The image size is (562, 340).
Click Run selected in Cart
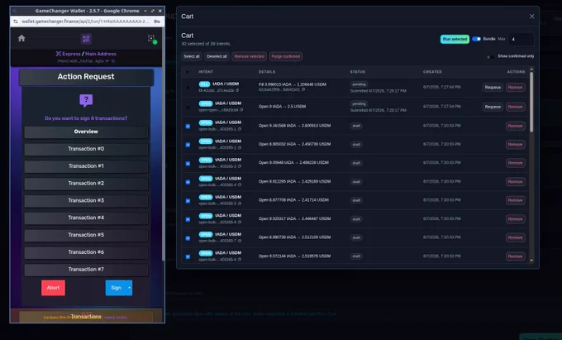coord(455,39)
